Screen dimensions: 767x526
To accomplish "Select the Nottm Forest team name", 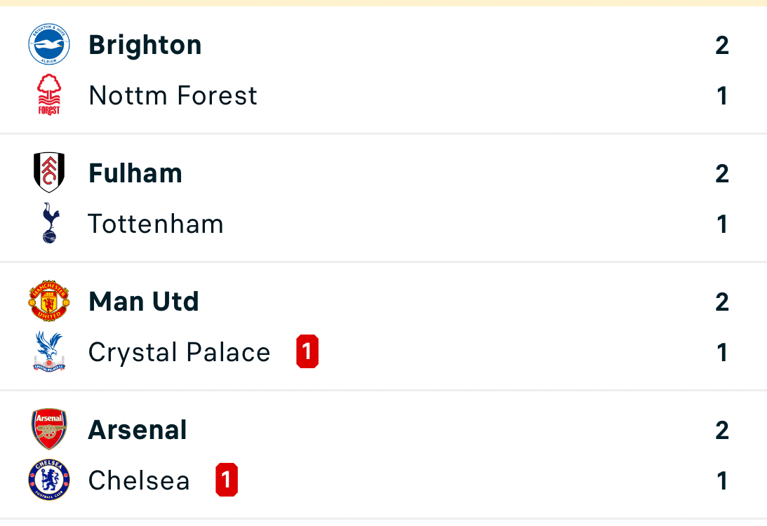I will tap(173, 95).
